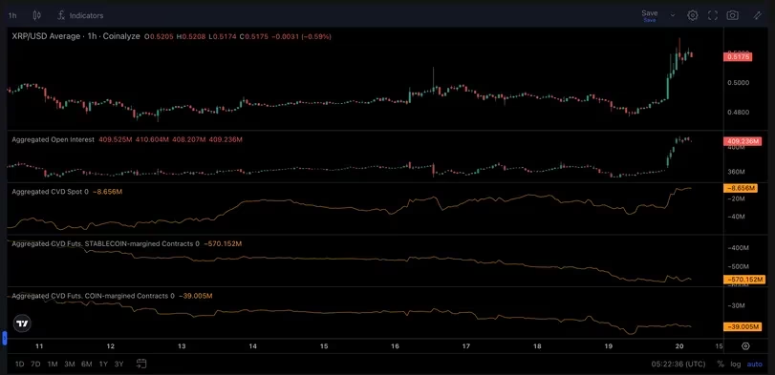
Task: Enter fullscreen chart mode
Action: (712, 15)
